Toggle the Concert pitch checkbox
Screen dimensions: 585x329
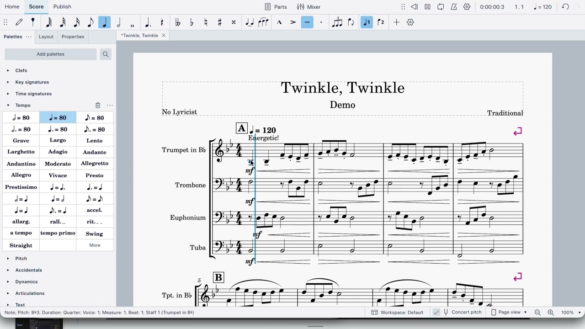click(436, 312)
